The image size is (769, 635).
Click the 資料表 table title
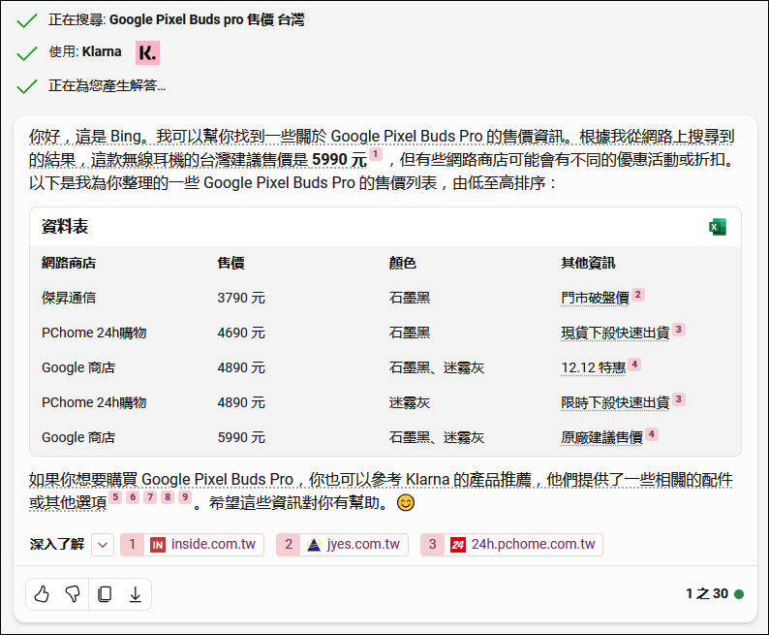65,227
